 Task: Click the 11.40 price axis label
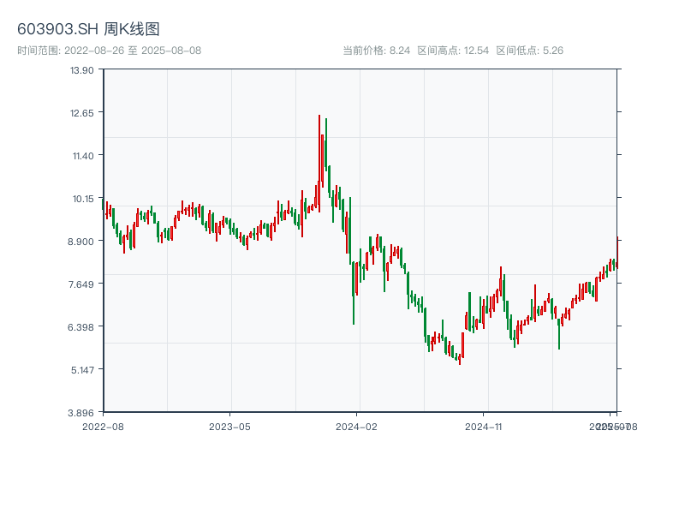coord(82,155)
